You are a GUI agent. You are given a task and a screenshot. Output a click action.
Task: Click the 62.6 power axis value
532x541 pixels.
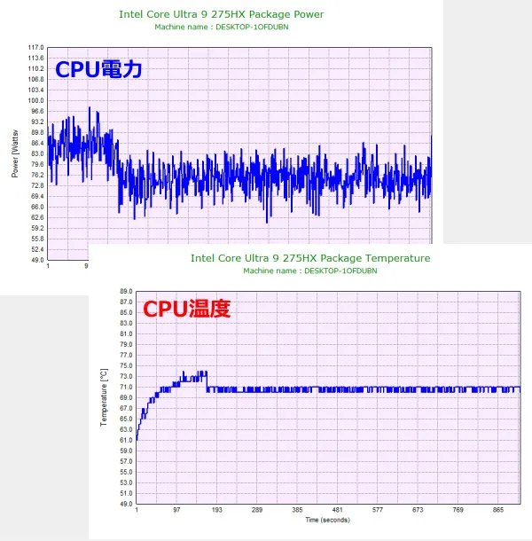[37, 217]
